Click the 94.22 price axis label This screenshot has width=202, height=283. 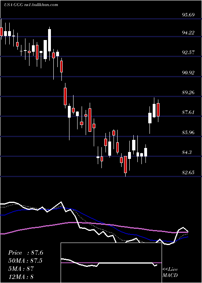(188, 33)
